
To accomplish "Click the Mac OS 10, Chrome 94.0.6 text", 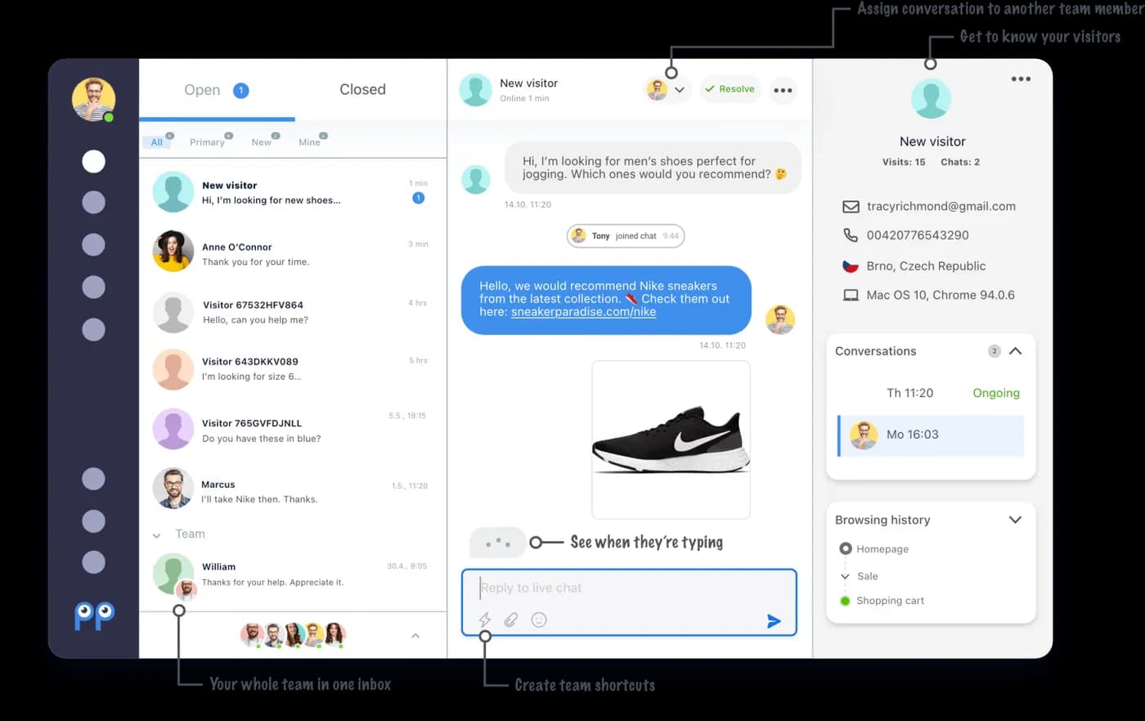I will point(941,295).
